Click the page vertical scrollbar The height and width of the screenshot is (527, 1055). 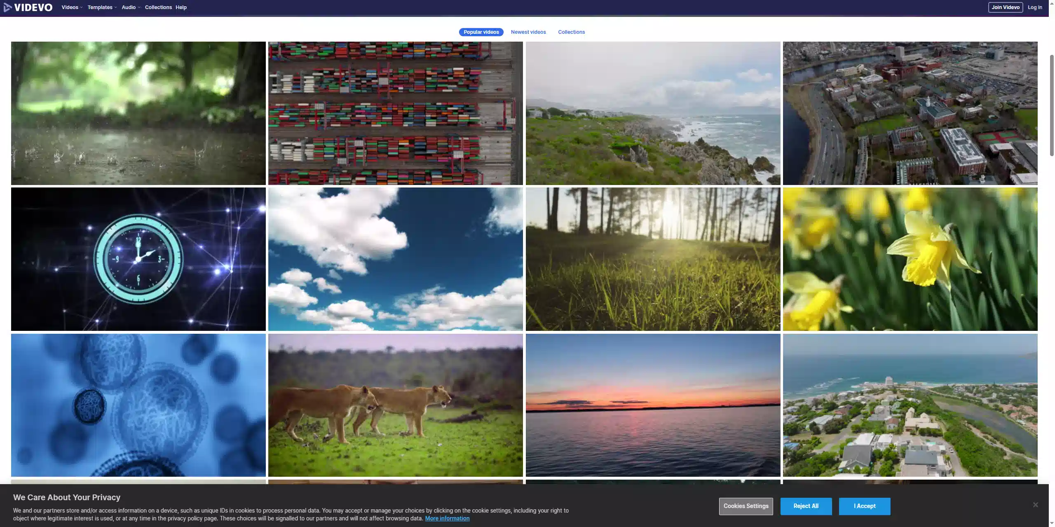coord(1051,105)
